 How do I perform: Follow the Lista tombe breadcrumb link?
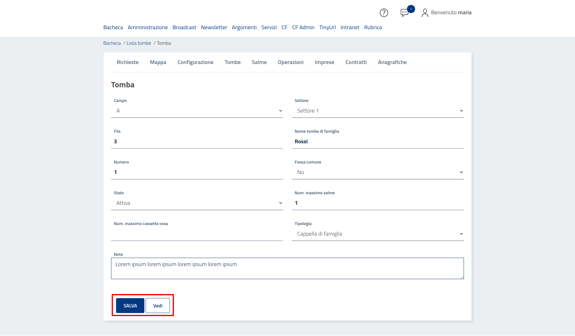(139, 43)
